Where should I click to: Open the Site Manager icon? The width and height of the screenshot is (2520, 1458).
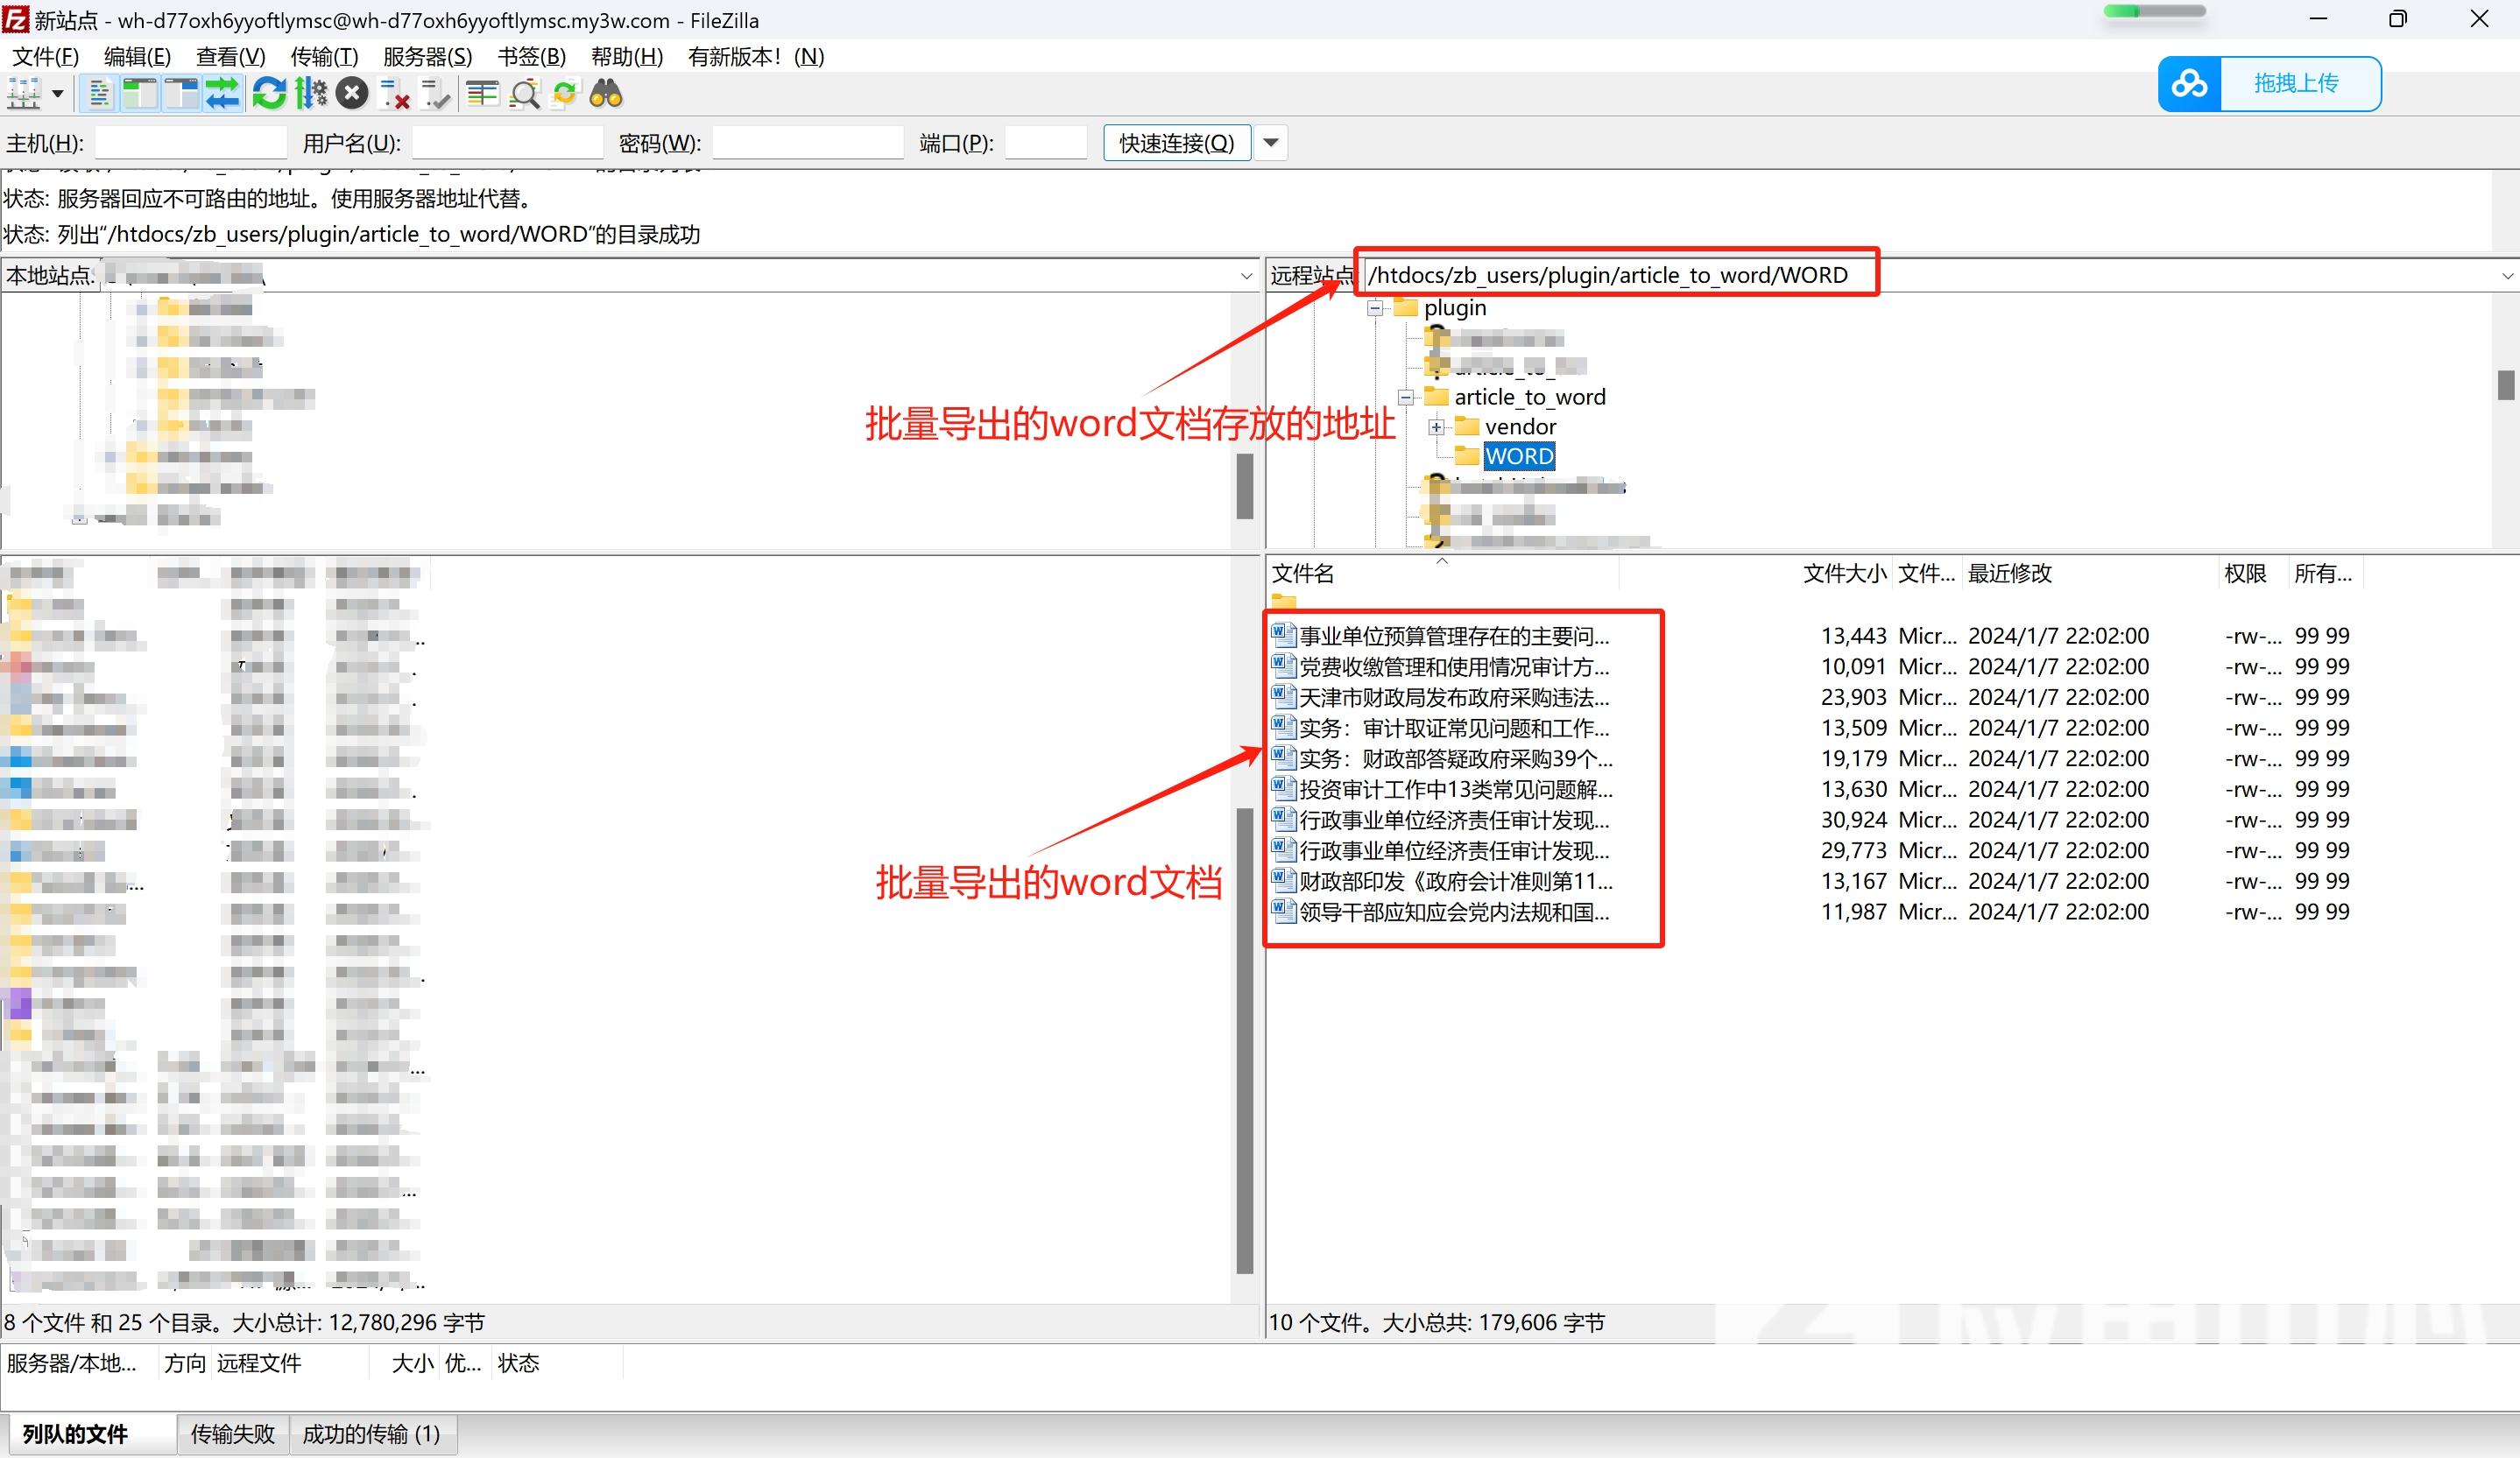(x=23, y=94)
